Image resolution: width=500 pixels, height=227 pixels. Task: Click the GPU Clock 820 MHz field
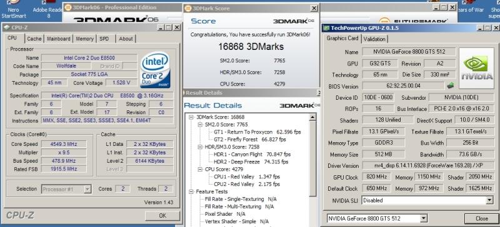coord(376,176)
